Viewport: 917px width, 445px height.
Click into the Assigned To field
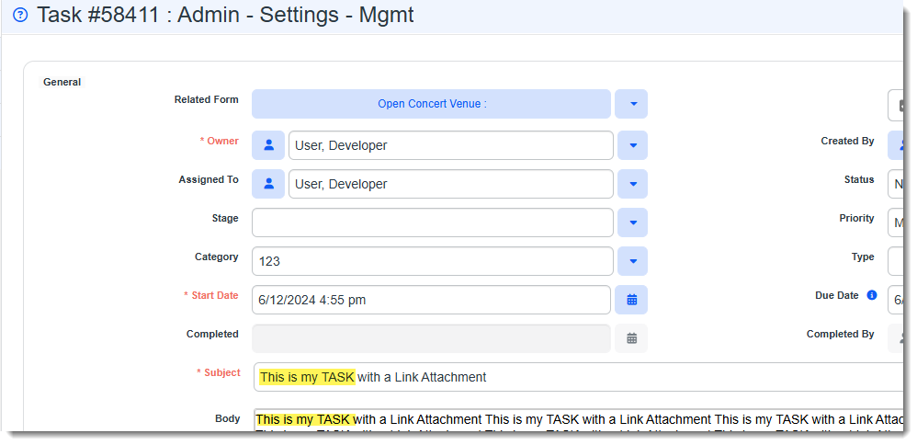pyautogui.click(x=450, y=184)
